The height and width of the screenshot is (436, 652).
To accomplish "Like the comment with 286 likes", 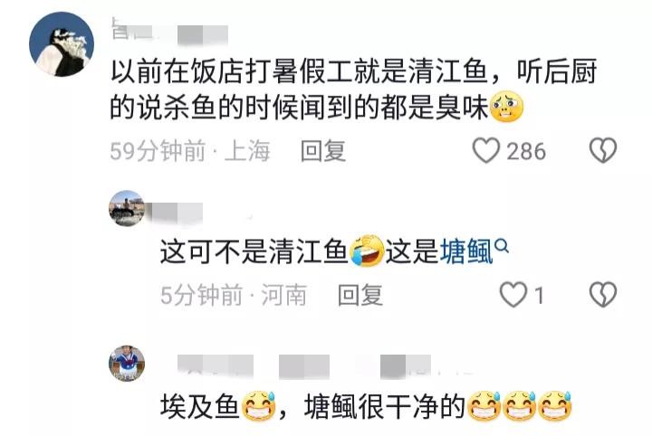I will [x=485, y=150].
